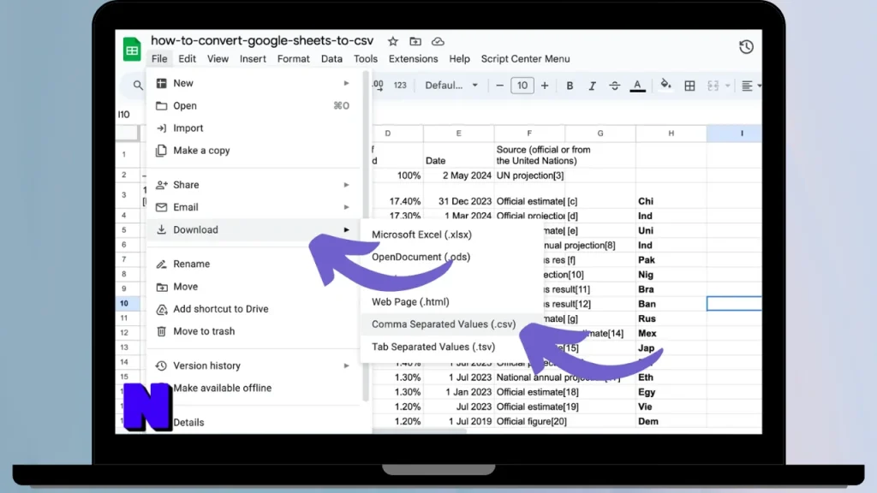877x493 pixels.
Task: Click the selected cell I10
Action: click(734, 304)
